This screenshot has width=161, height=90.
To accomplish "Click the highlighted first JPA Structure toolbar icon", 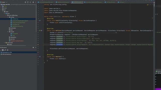I will [x=3, y=50].
